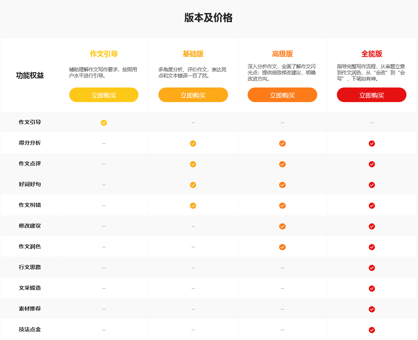Click the yellow checkmark in 作文引导 row
The image size is (418, 340).
104,123
